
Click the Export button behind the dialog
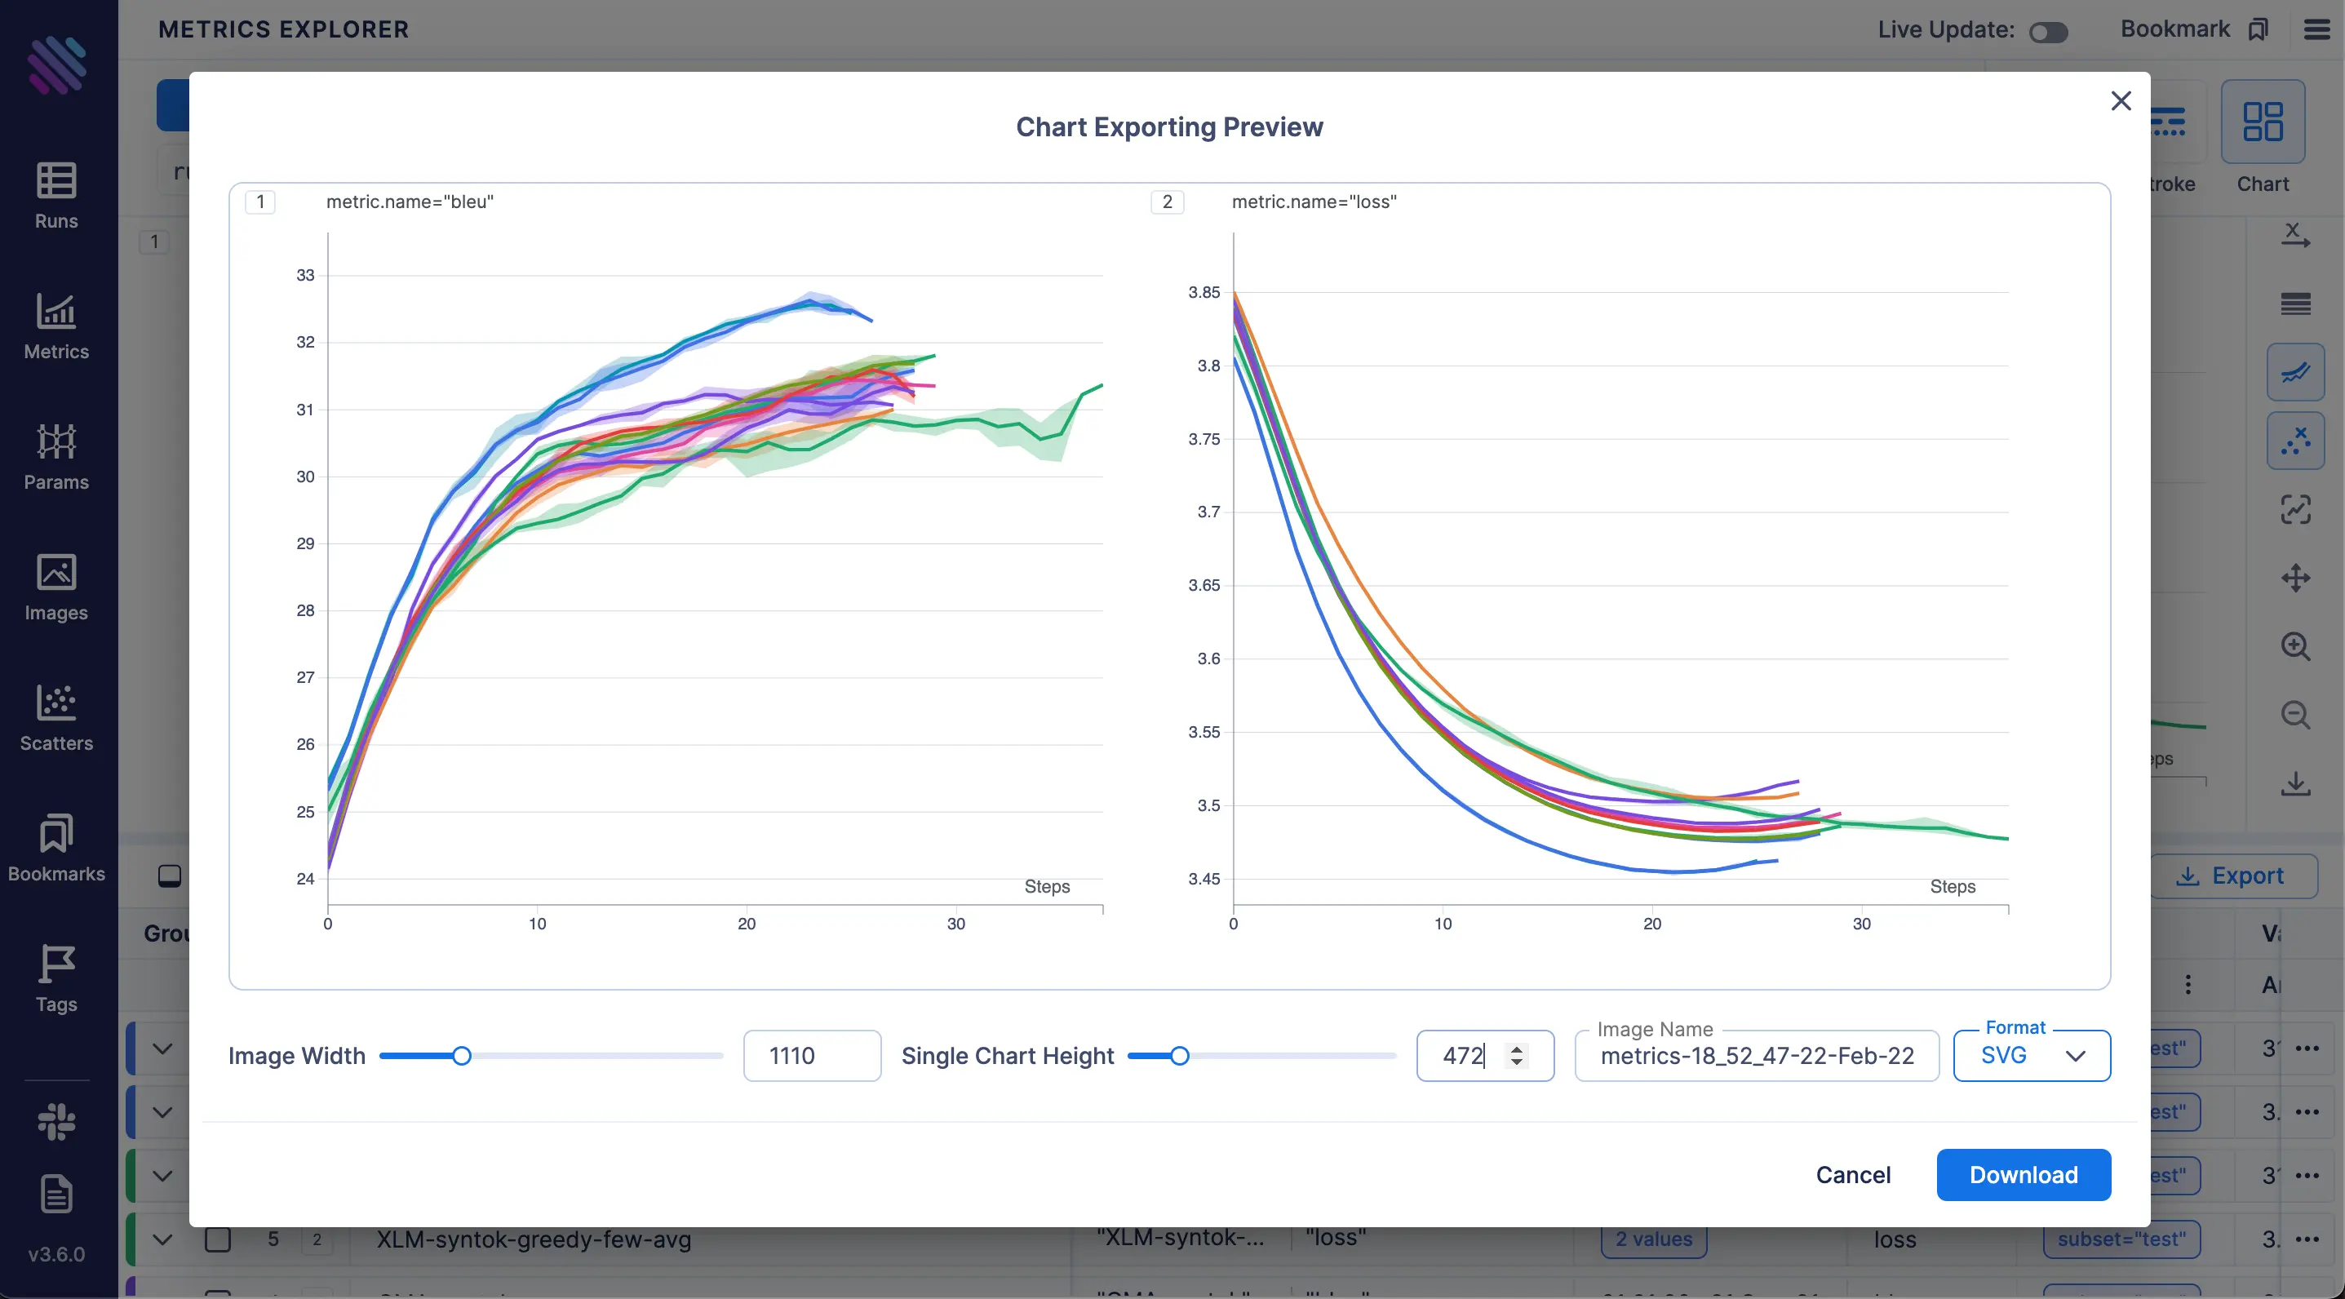coord(2232,876)
